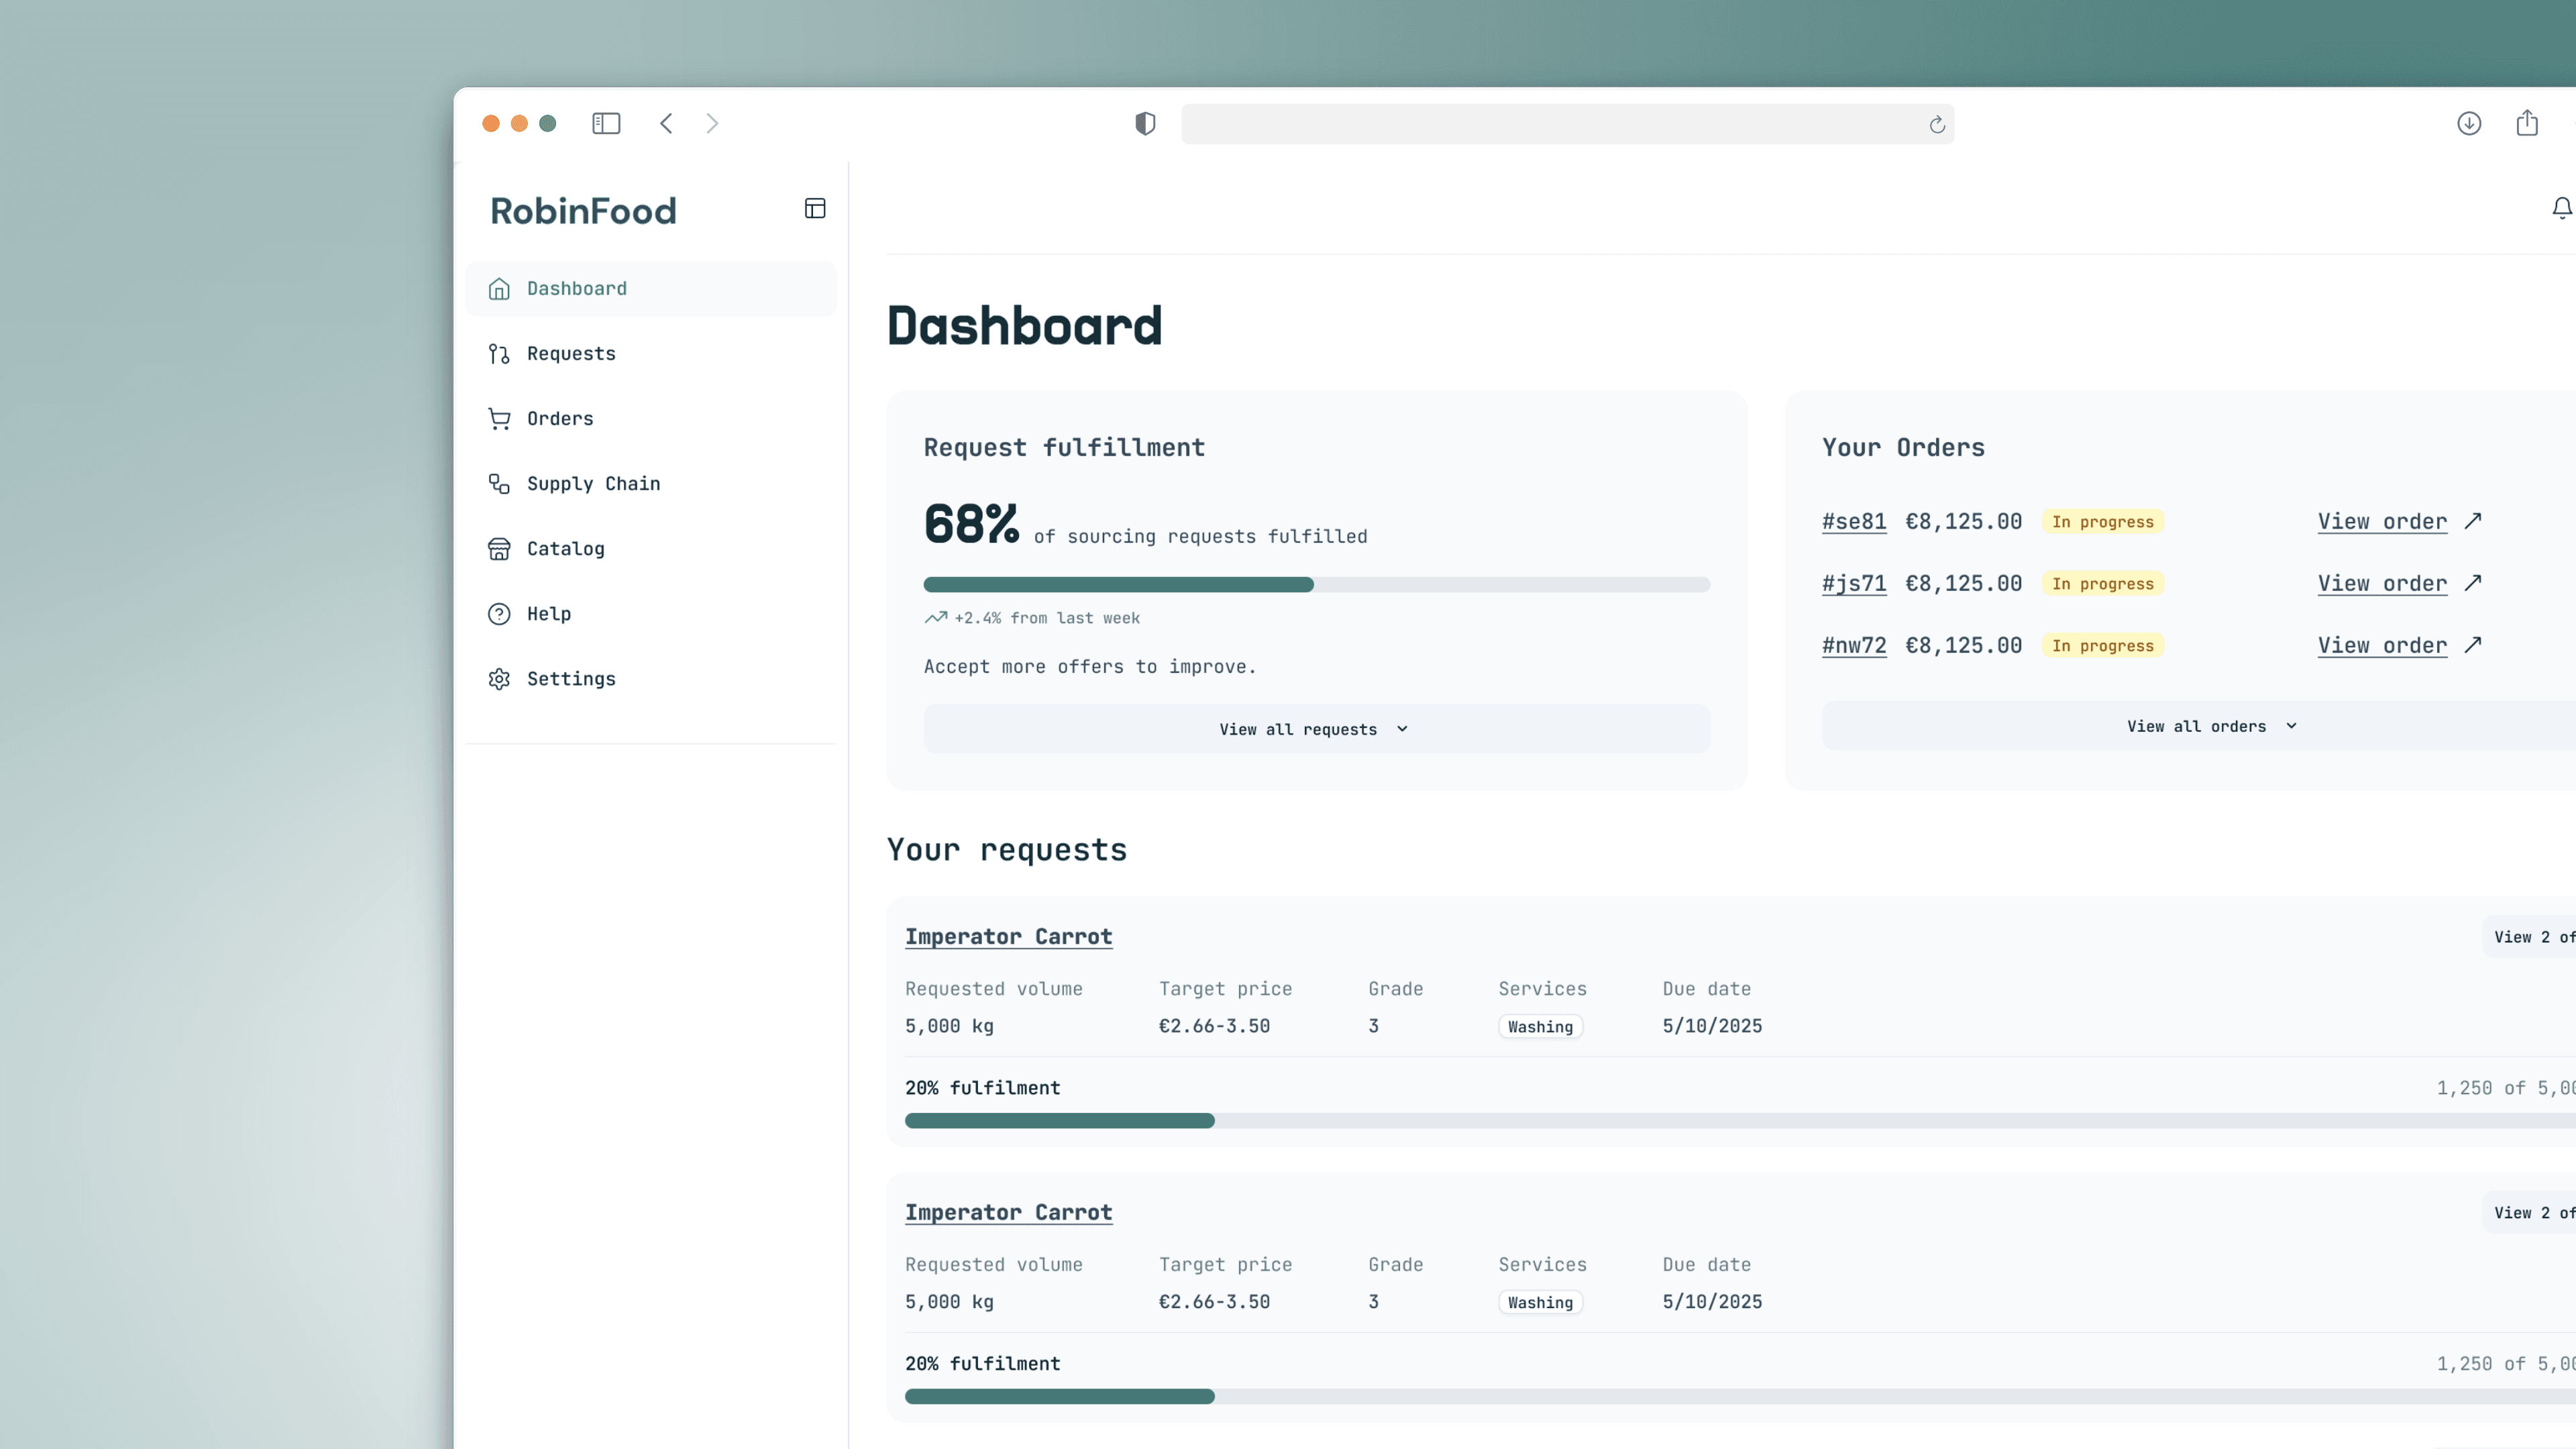Image resolution: width=2576 pixels, height=1449 pixels.
Task: Click first request's €2.66-3.50 target price
Action: pyautogui.click(x=1214, y=1026)
